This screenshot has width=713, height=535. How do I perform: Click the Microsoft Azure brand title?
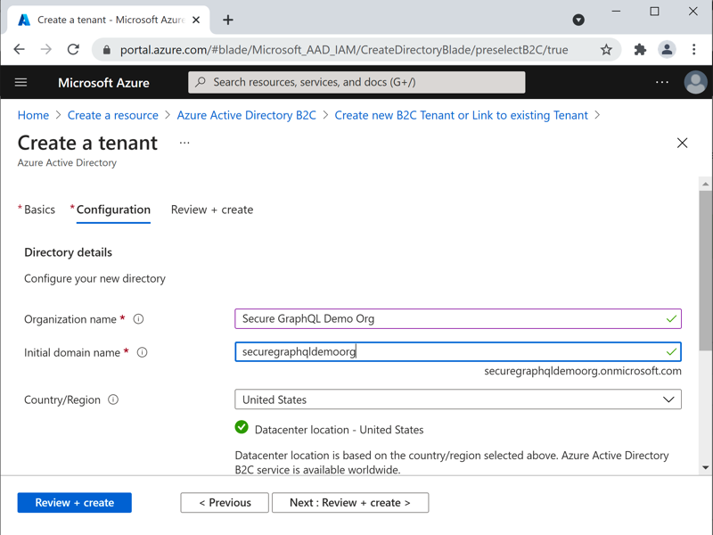pyautogui.click(x=103, y=82)
